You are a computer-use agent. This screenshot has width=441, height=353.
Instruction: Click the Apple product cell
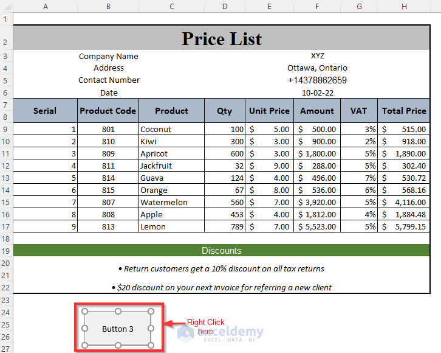click(x=171, y=214)
